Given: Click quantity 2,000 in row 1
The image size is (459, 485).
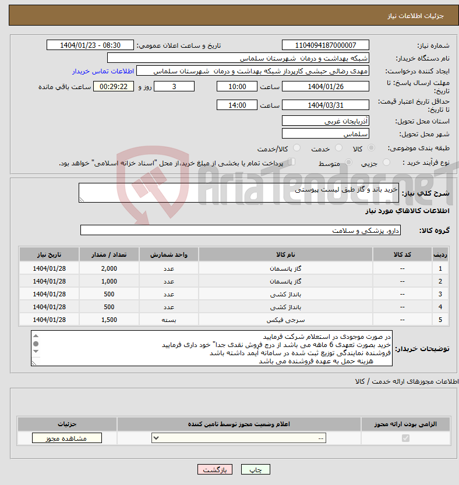Looking at the screenshot, I should tap(109, 268).
